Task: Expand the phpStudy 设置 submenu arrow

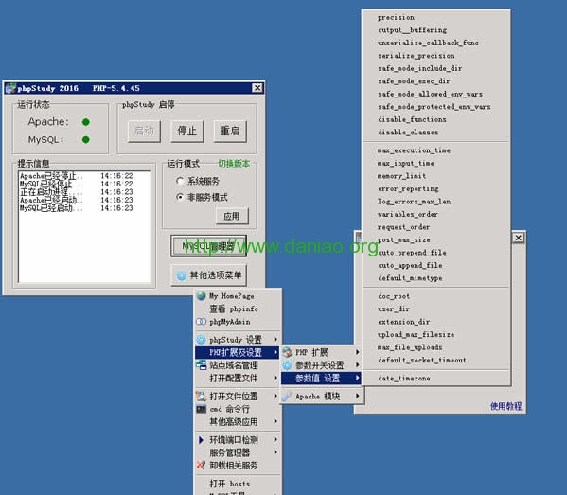Action: pyautogui.click(x=275, y=340)
